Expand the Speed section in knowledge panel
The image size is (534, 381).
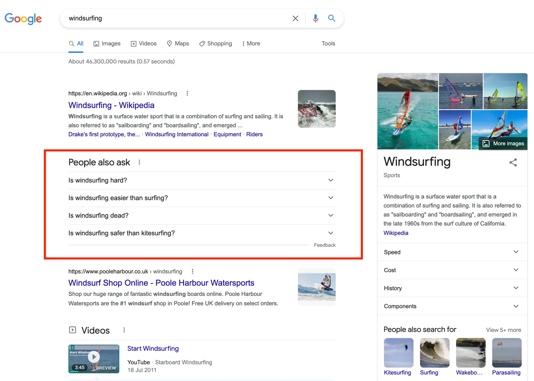pos(452,252)
